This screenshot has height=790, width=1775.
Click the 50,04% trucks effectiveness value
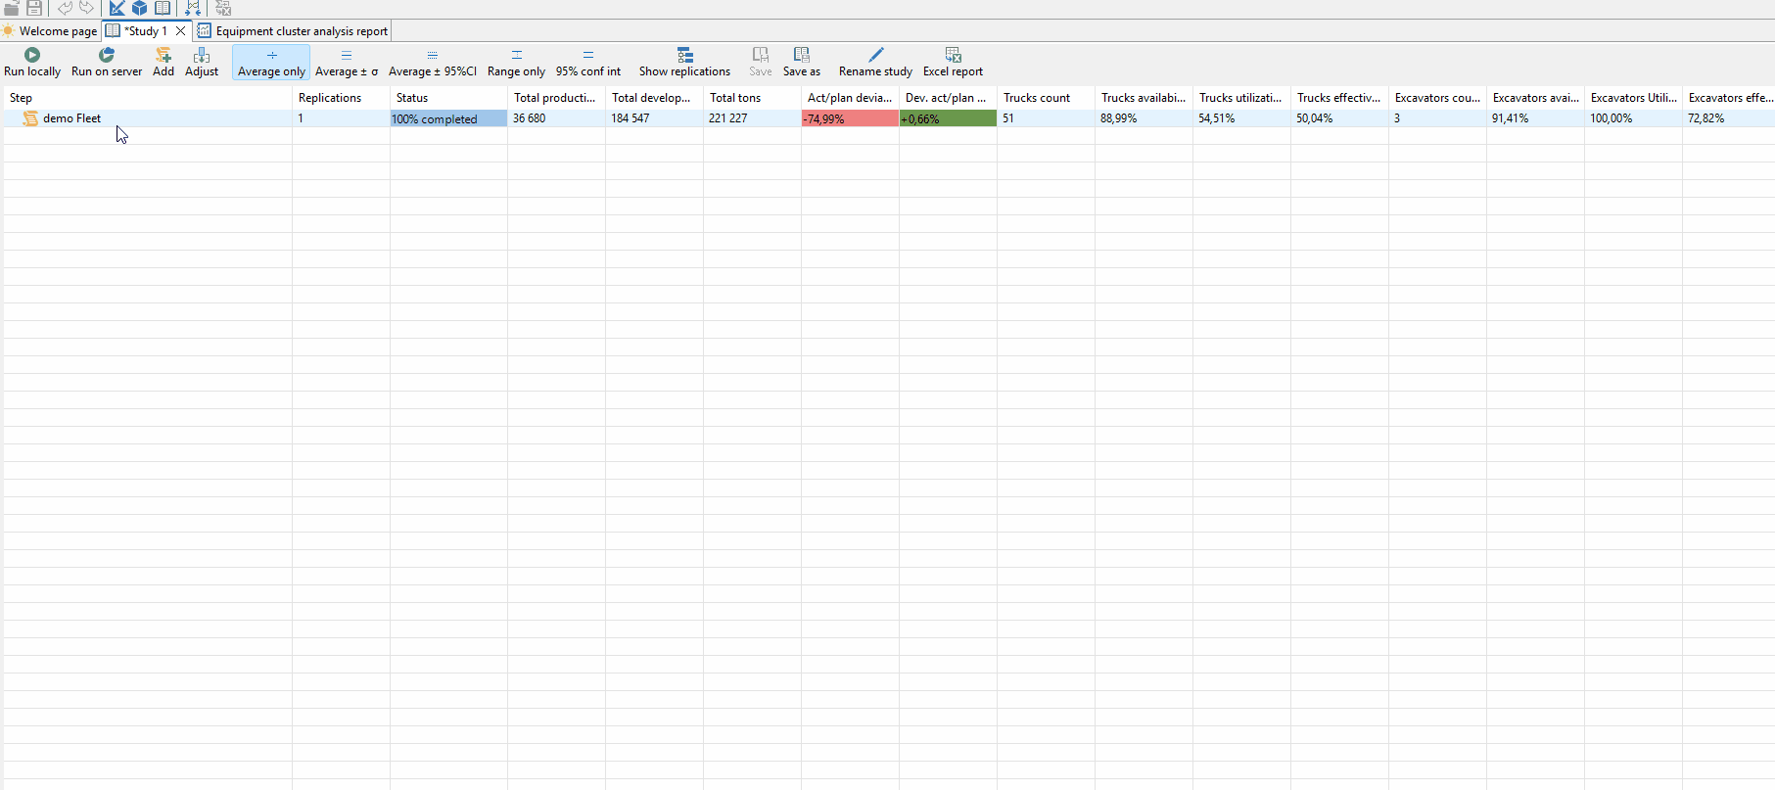tap(1315, 118)
